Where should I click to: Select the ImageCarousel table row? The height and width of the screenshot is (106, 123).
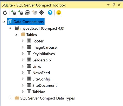[45, 47]
